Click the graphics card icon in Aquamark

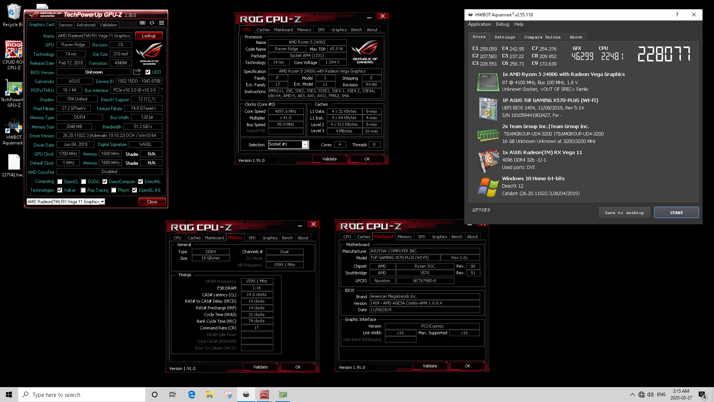488,160
